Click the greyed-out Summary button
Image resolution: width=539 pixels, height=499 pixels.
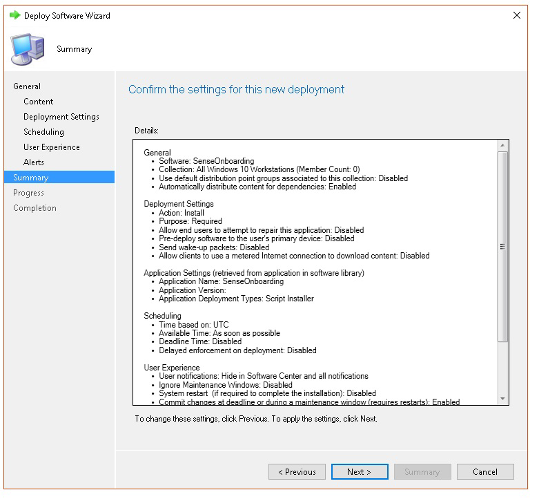click(x=422, y=472)
